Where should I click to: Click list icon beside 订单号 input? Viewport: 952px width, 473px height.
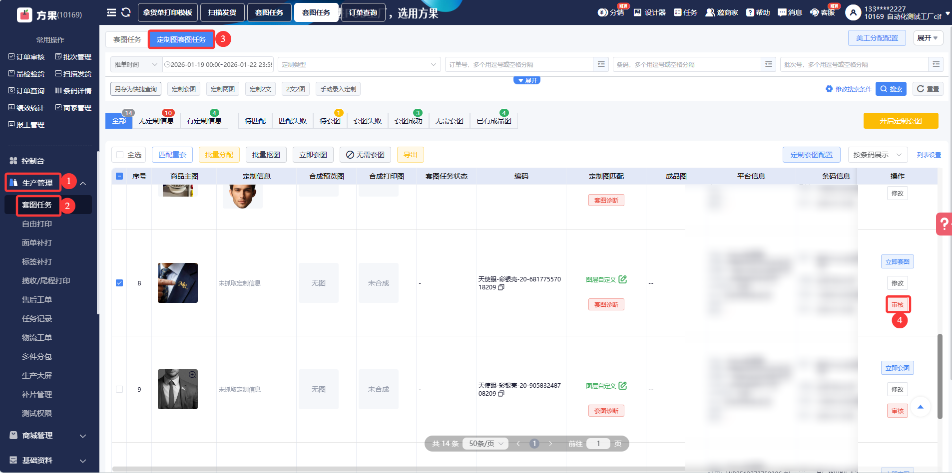point(601,64)
